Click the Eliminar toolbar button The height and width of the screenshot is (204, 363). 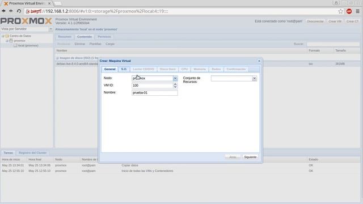79,44
